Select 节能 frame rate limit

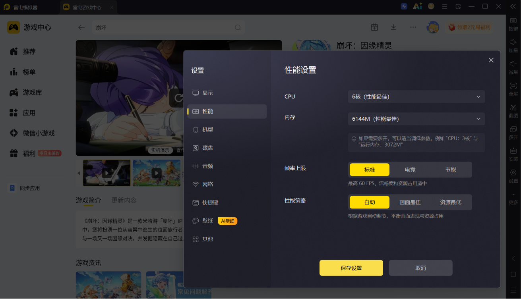[x=451, y=170]
